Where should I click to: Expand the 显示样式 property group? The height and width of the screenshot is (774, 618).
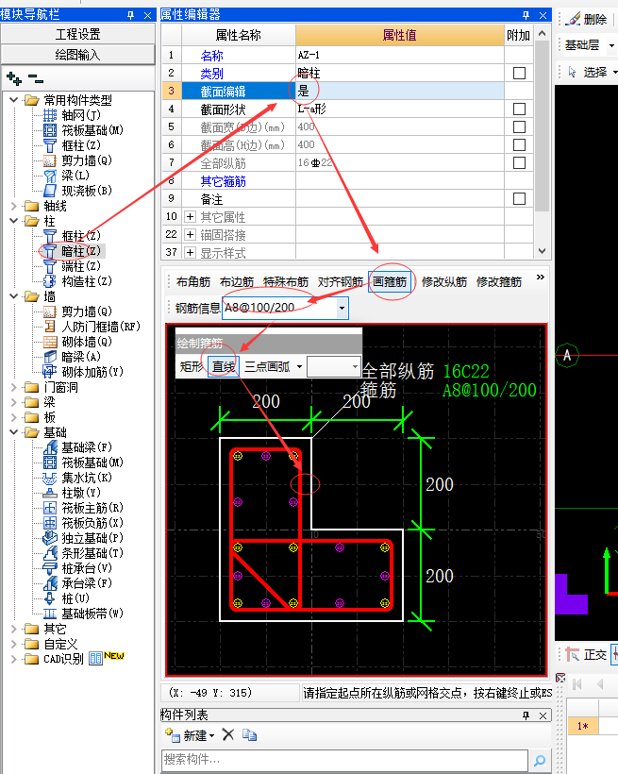(x=190, y=252)
